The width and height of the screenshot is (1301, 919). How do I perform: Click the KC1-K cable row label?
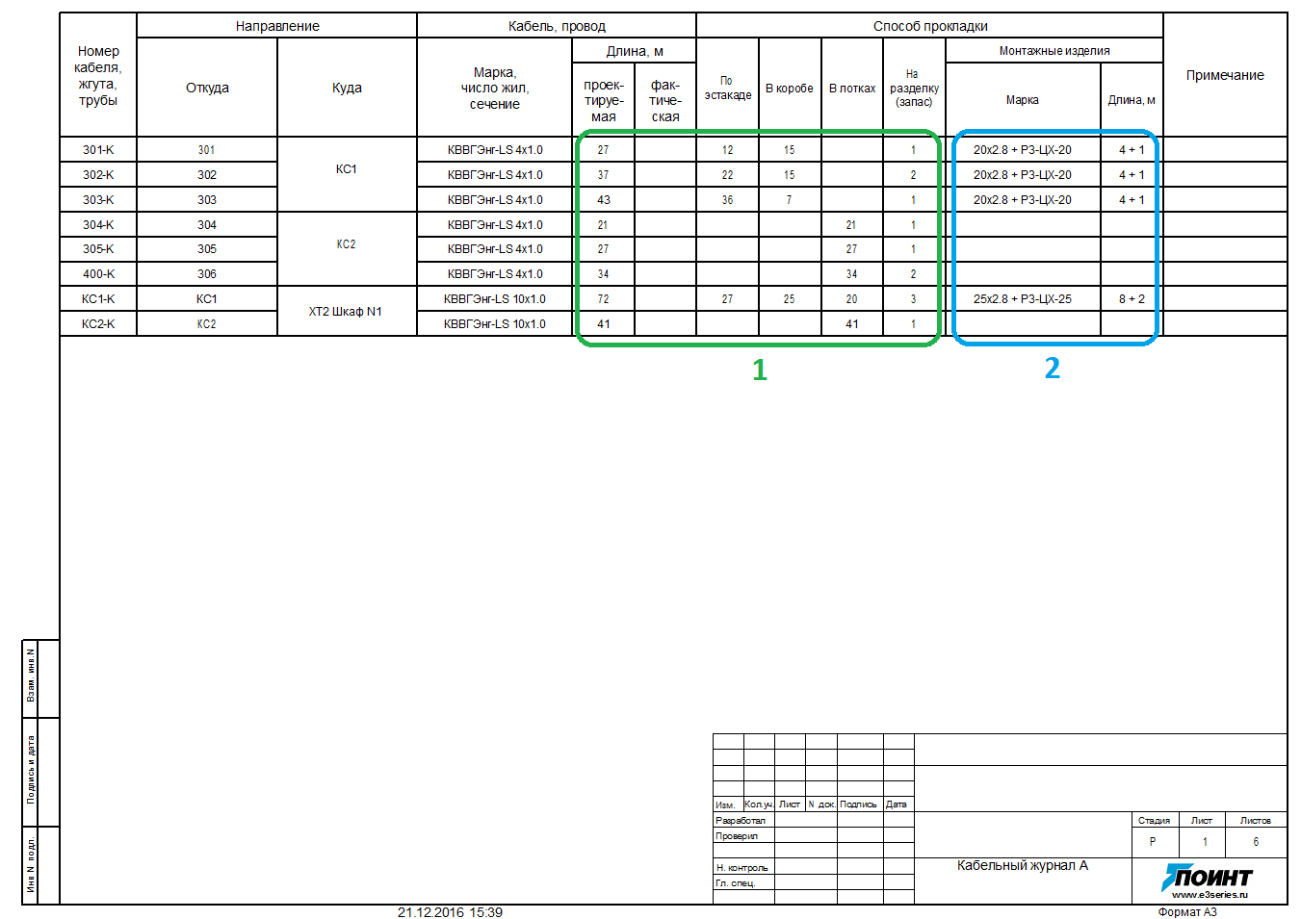[98, 299]
